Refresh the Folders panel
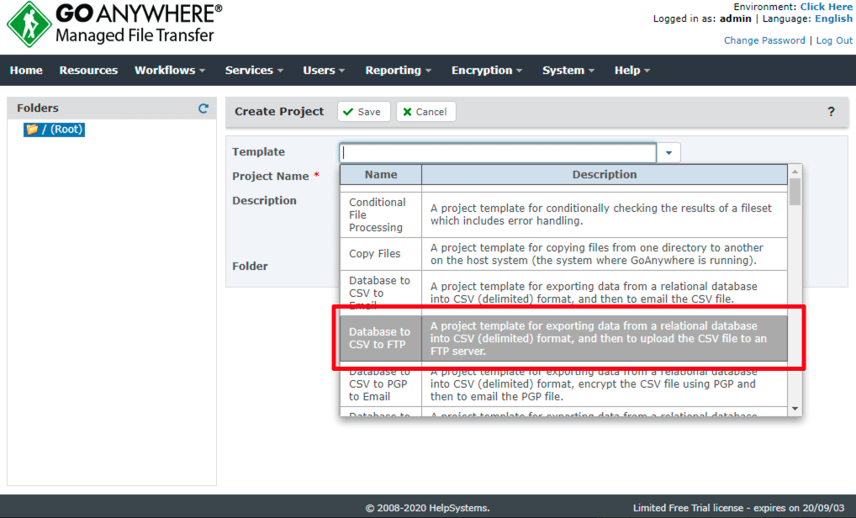Image resolution: width=856 pixels, height=518 pixels. [x=203, y=108]
